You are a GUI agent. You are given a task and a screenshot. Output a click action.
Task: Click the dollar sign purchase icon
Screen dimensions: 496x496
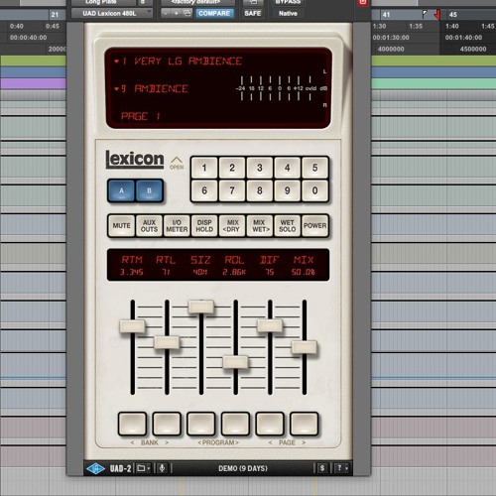point(322,468)
